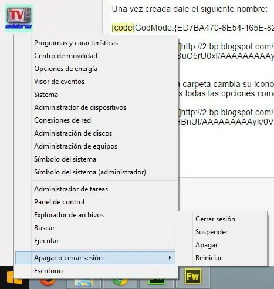Select Programas y características
This screenshot has width=274, height=289.
[x=76, y=43]
